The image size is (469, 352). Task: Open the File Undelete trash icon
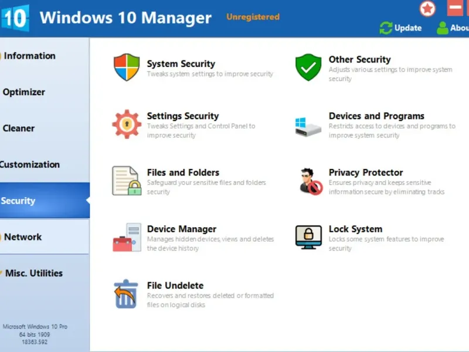[x=126, y=294]
